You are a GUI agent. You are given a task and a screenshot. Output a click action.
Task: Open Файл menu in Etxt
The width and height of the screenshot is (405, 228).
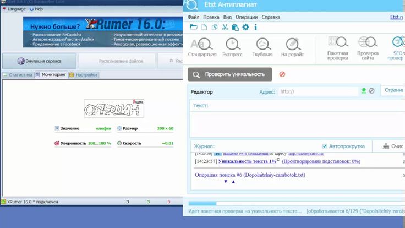pyautogui.click(x=193, y=17)
